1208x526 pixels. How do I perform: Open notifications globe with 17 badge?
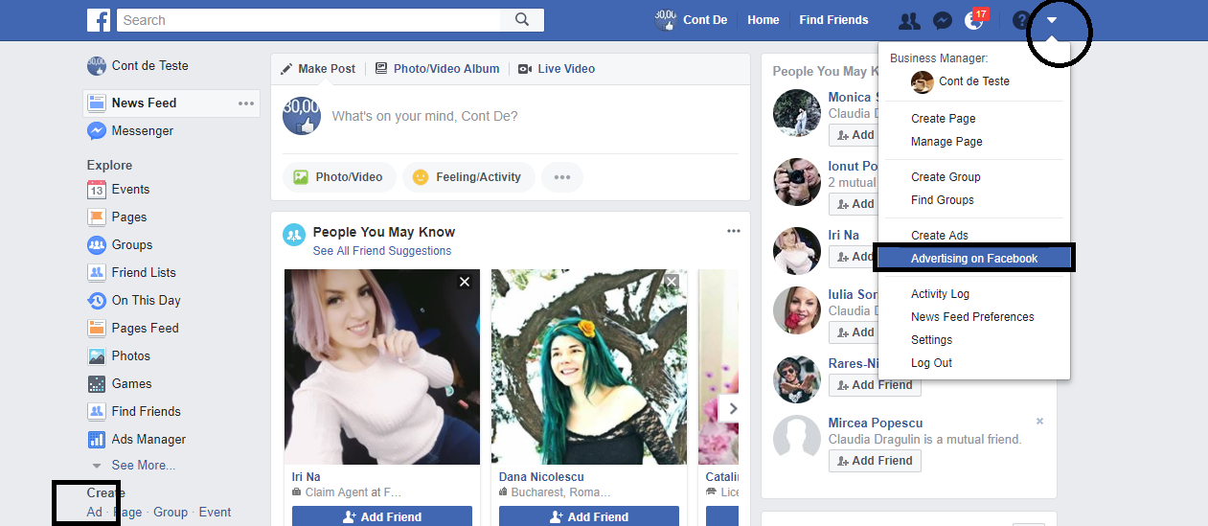[974, 20]
